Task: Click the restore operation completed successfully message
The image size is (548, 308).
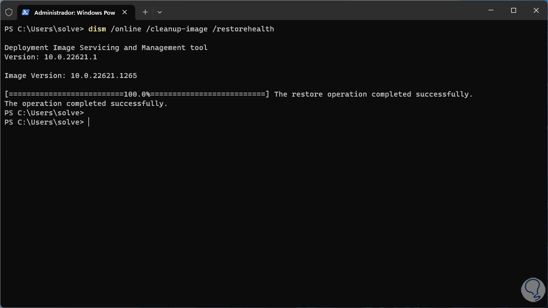Action: click(373, 94)
